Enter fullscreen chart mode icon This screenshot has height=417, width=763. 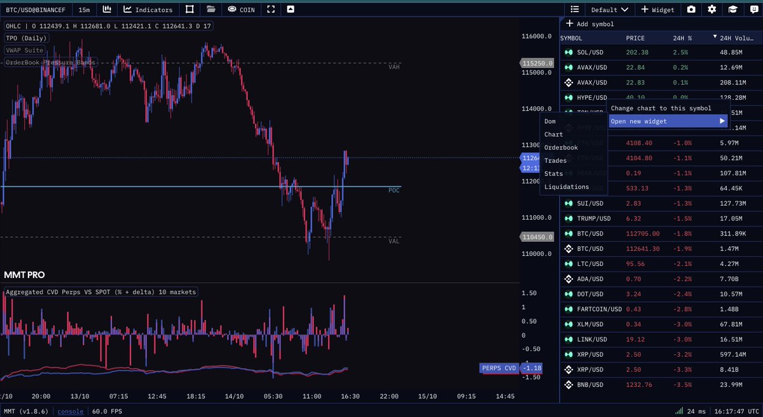(x=272, y=10)
